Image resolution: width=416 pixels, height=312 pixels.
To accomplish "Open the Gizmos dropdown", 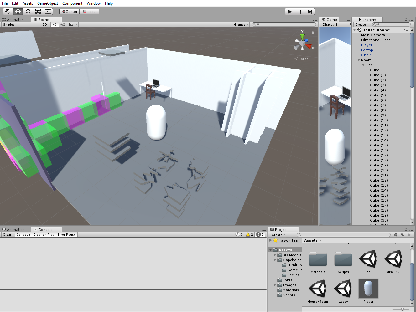I will coord(241,24).
